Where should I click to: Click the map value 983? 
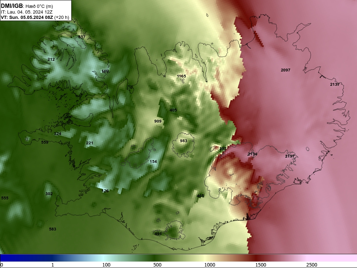tap(183, 141)
